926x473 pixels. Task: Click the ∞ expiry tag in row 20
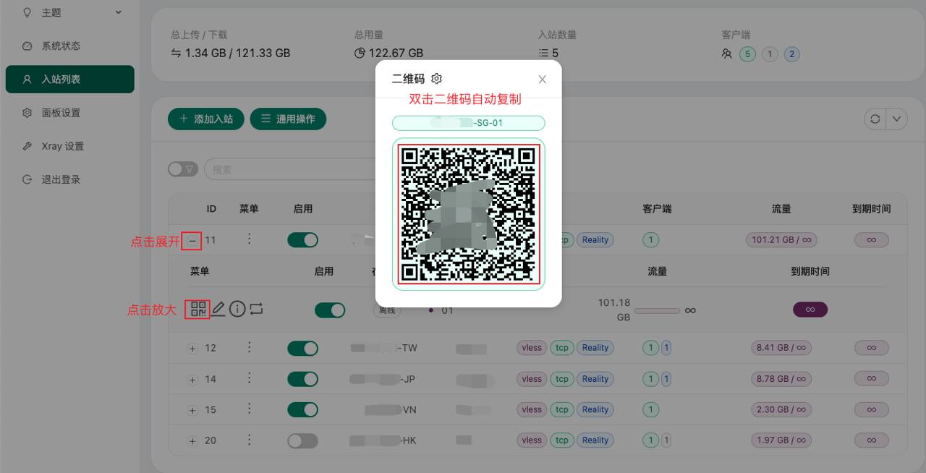pyautogui.click(x=872, y=440)
